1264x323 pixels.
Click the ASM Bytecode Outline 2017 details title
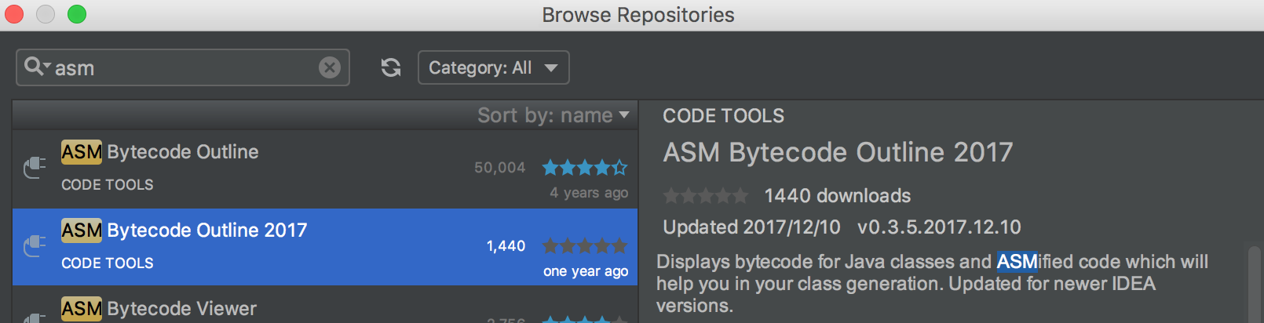pos(838,152)
